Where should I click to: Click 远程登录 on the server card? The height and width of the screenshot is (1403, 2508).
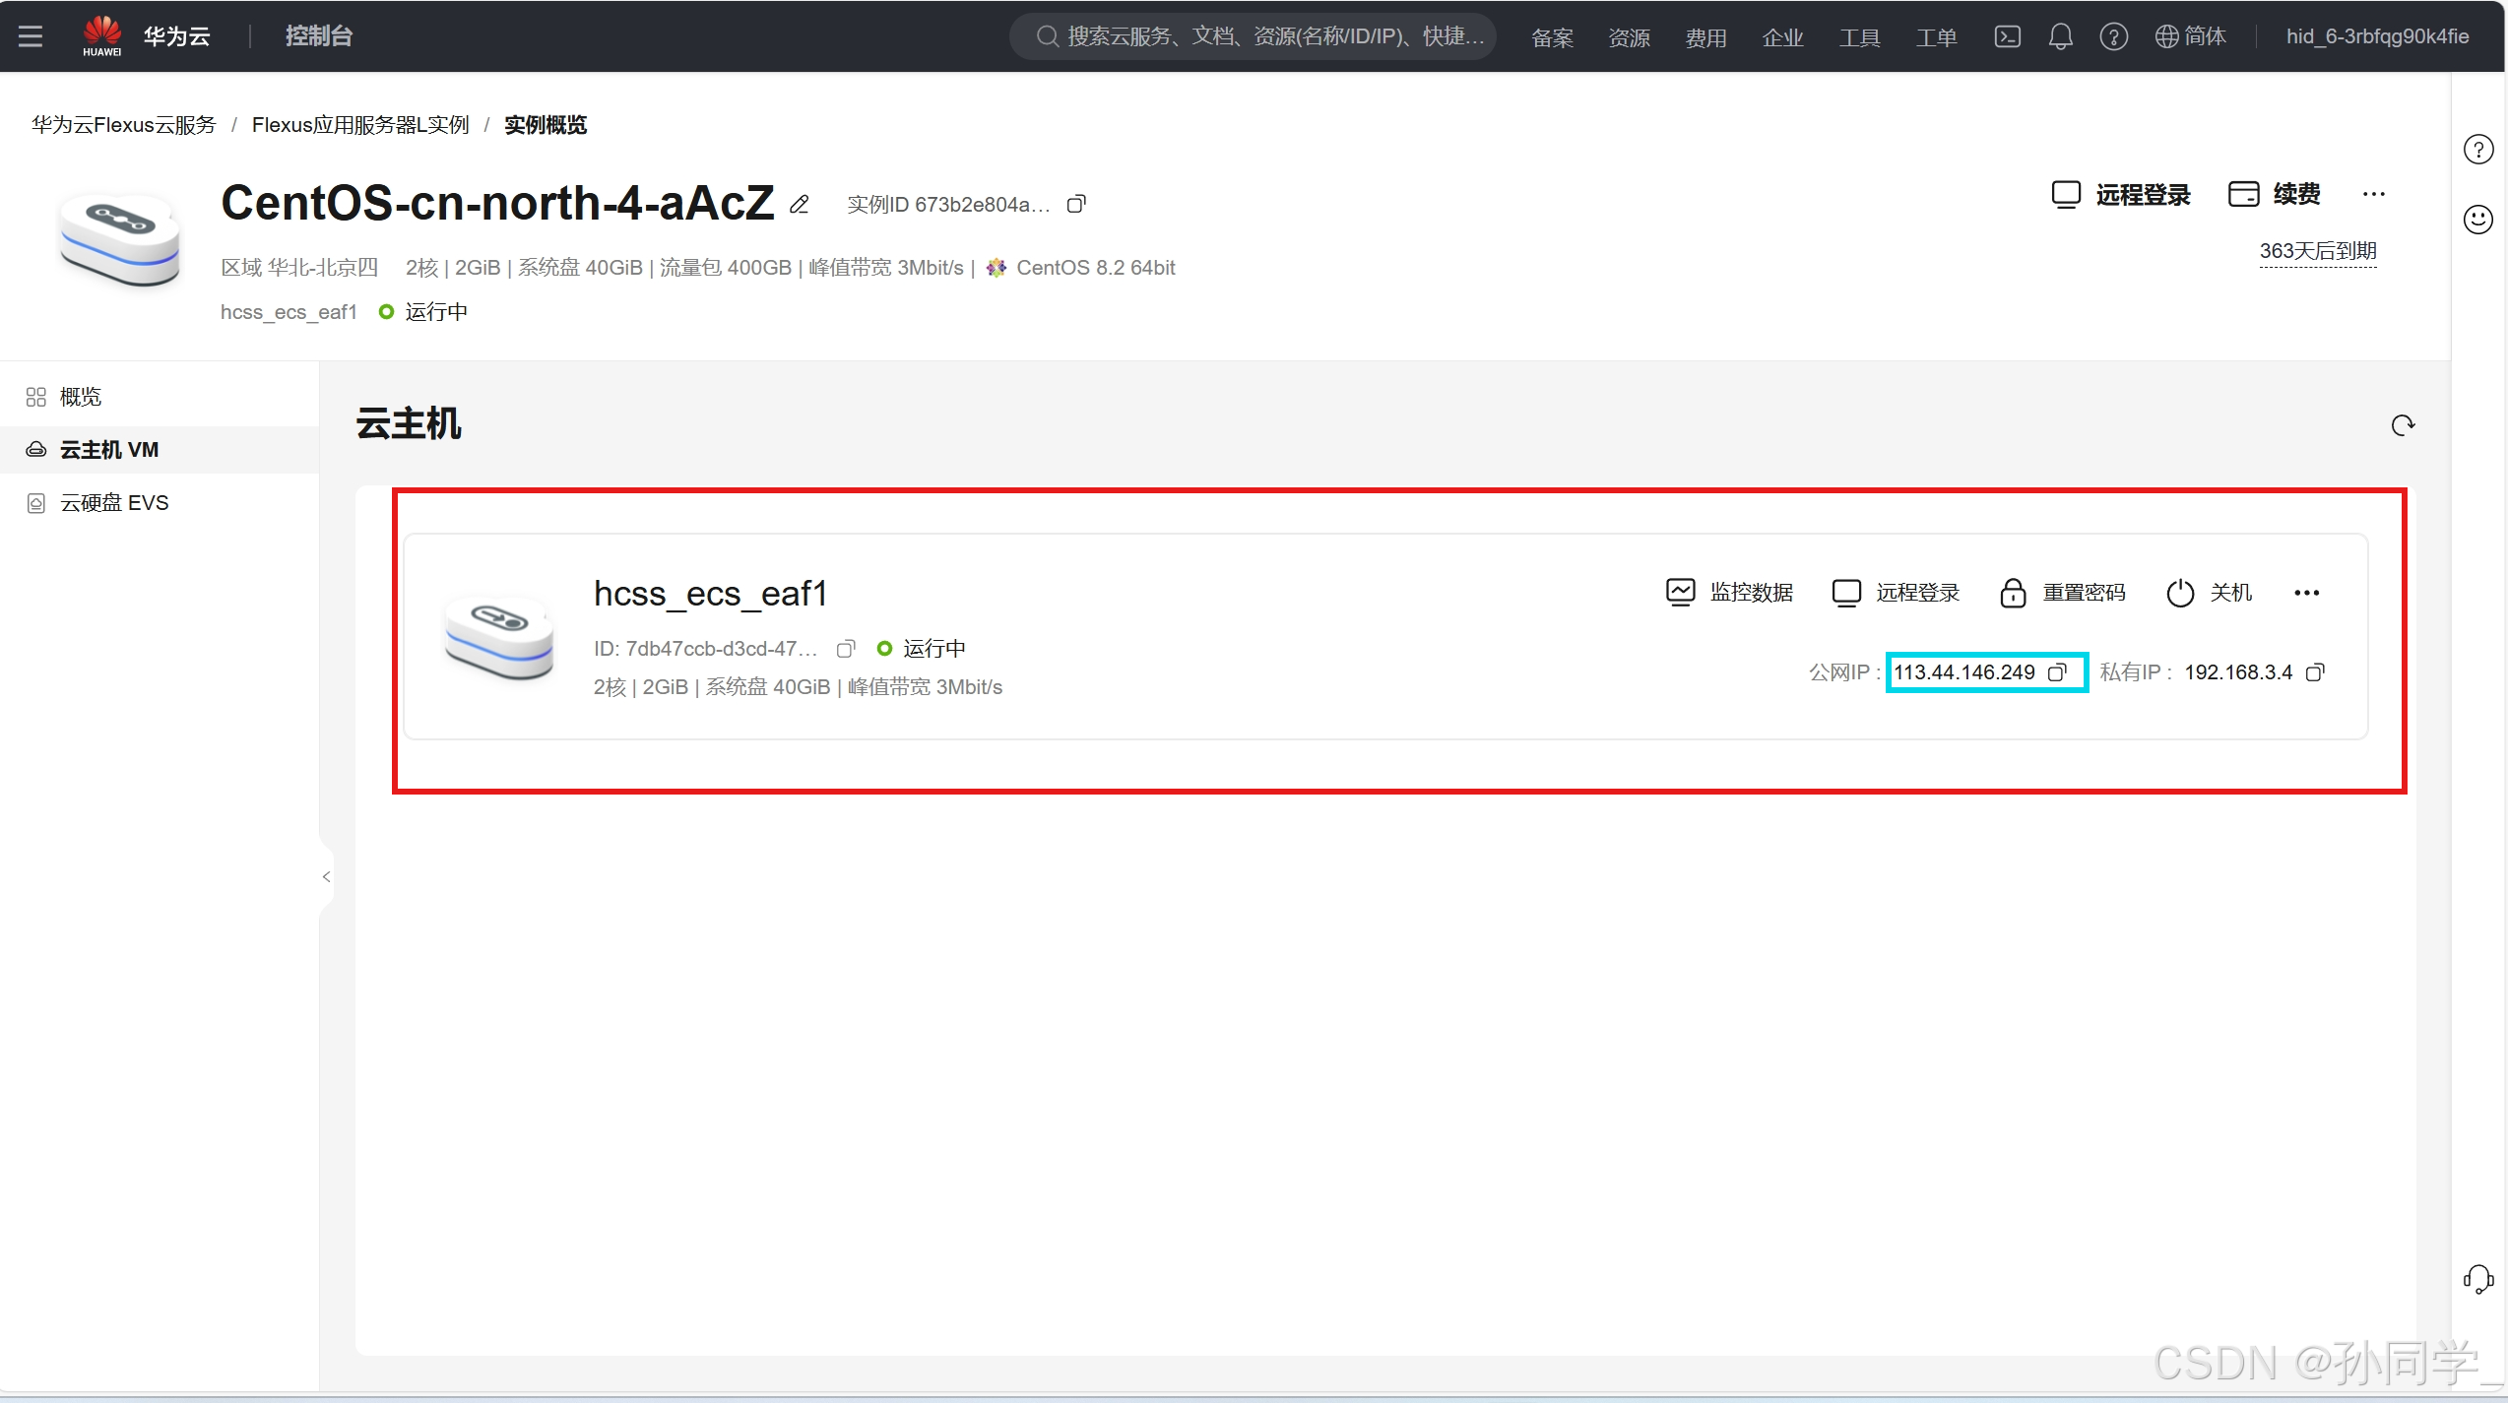1896,593
